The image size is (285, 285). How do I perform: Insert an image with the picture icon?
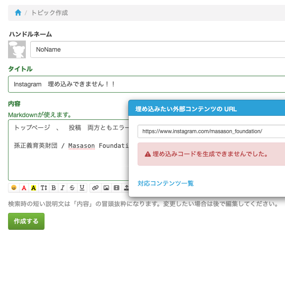(106, 188)
